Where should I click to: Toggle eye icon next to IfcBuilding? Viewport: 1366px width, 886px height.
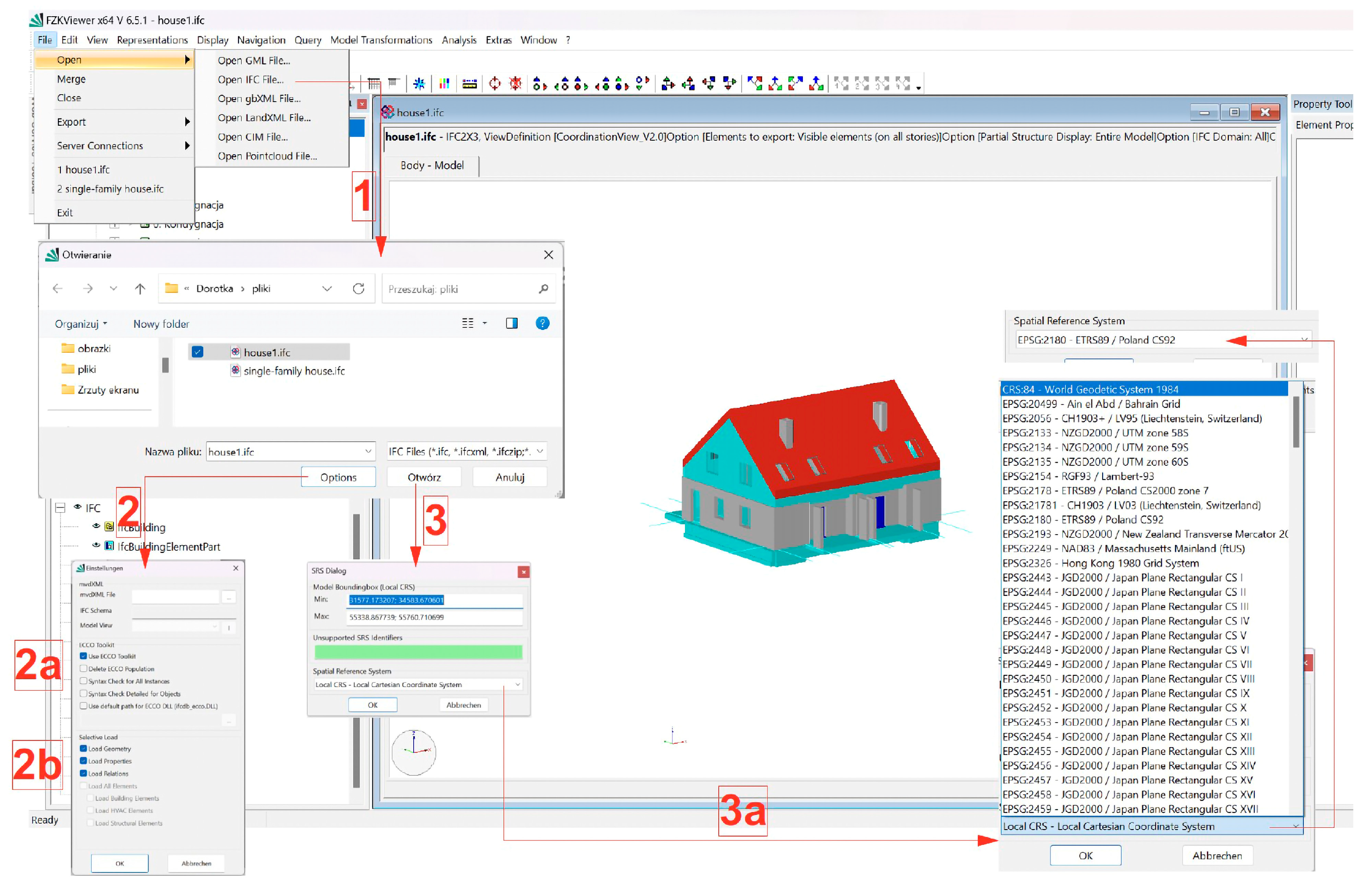[96, 526]
